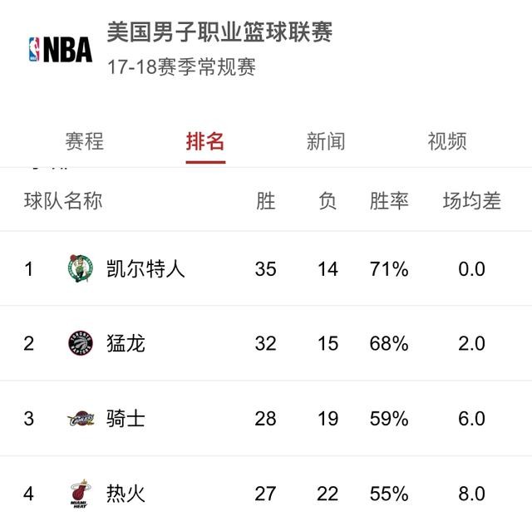Click the 17-18赛季常规赛 subtitle
Image resolution: width=532 pixels, height=526 pixels.
pyautogui.click(x=180, y=67)
